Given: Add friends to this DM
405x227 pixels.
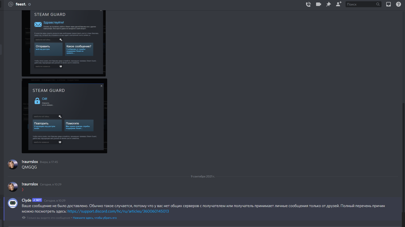Looking at the screenshot, I should 339,4.
